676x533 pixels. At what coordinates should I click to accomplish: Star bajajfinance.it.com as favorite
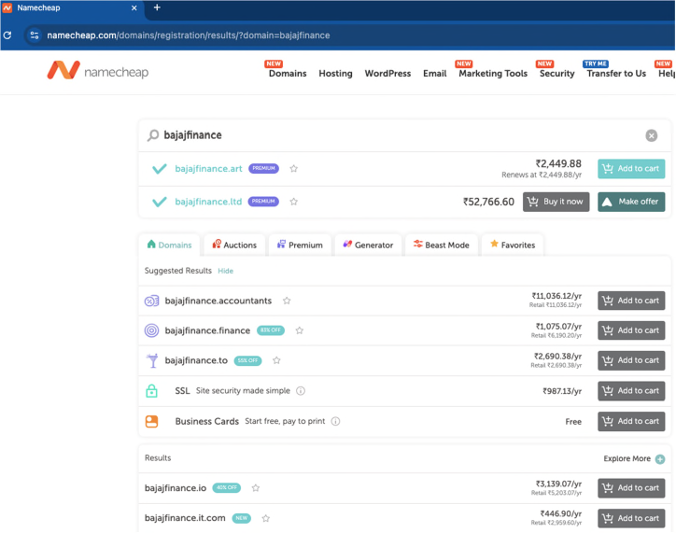(266, 518)
